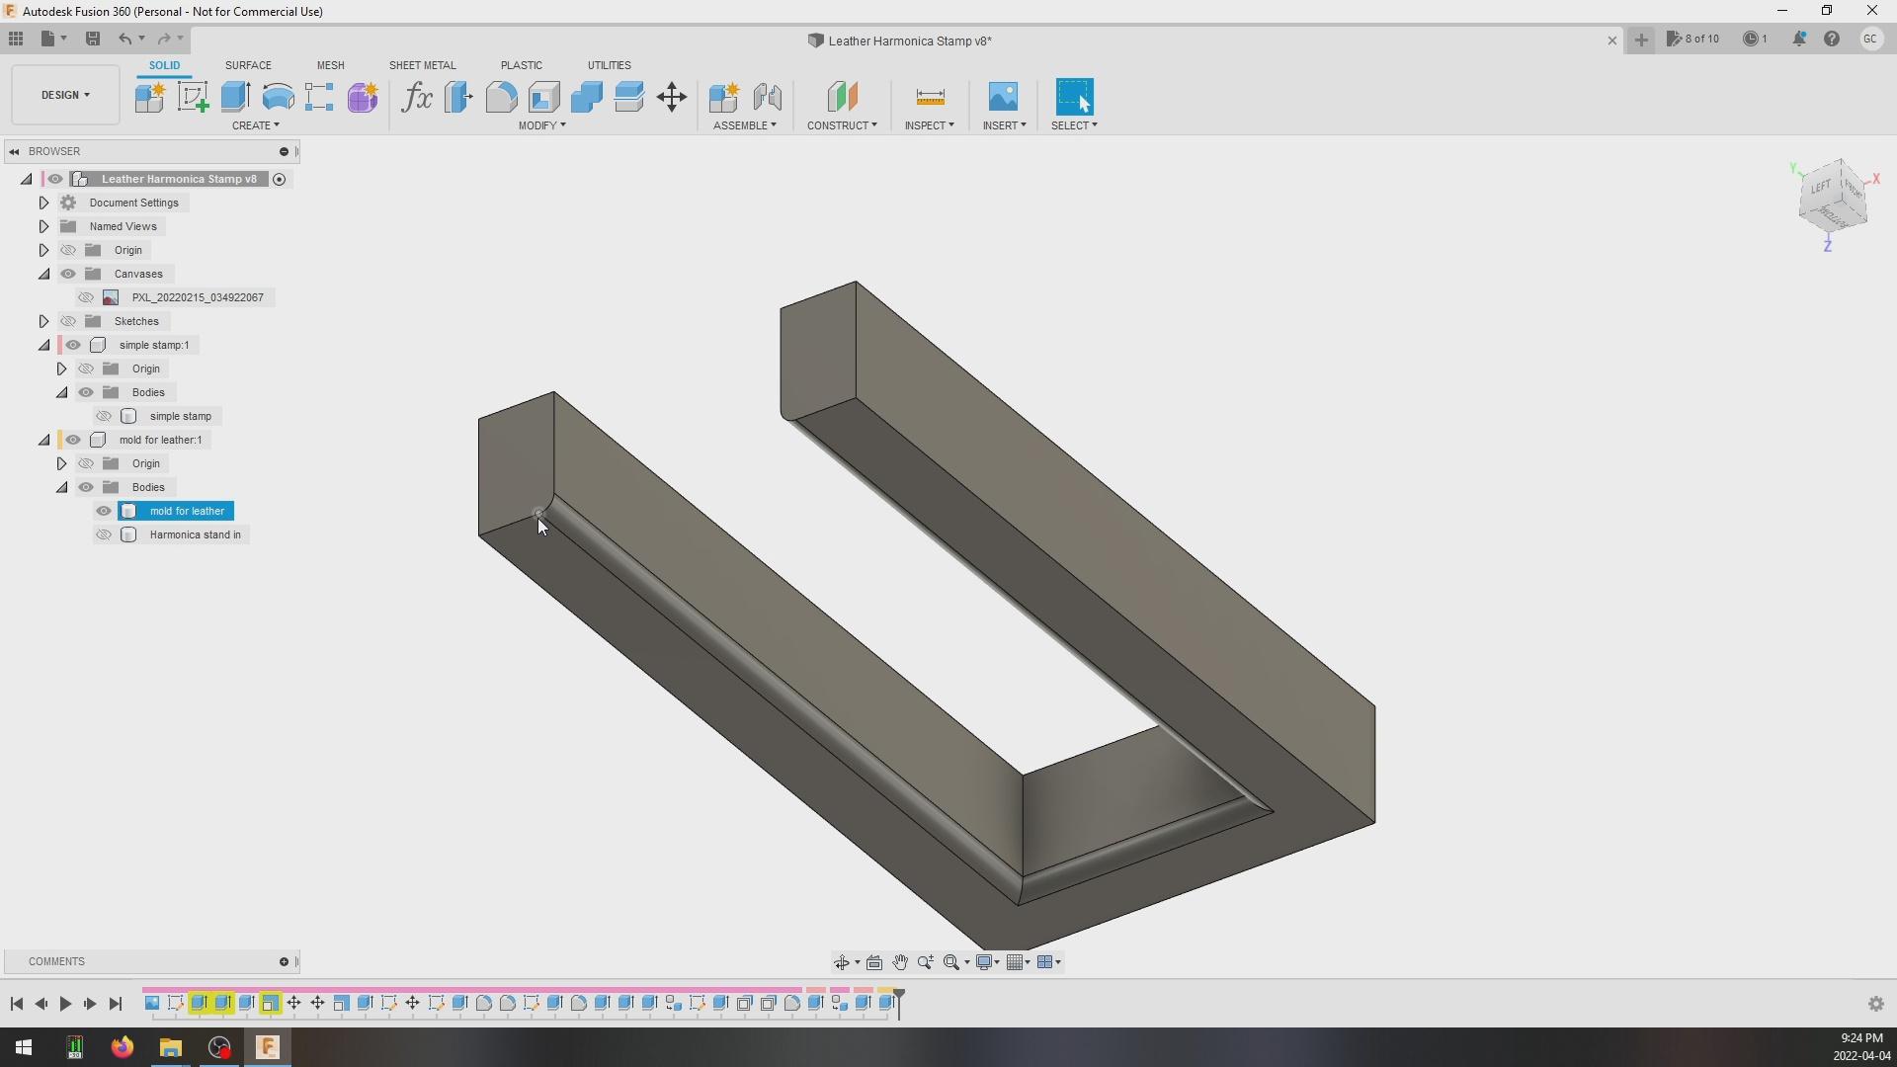Screen dimensions: 1897x1067
Task: Switch to the SHEET METAL tab
Action: (x=422, y=65)
